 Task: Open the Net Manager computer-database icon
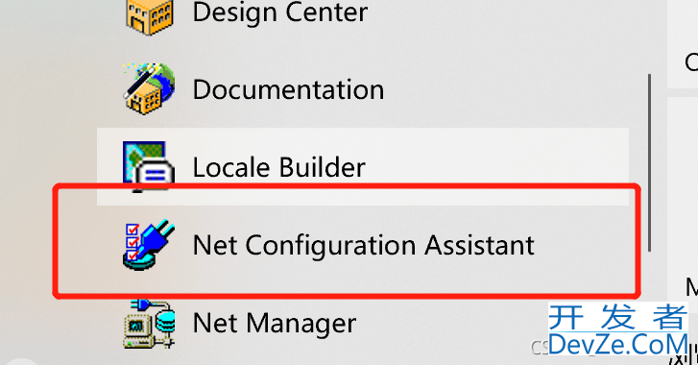[149, 324]
